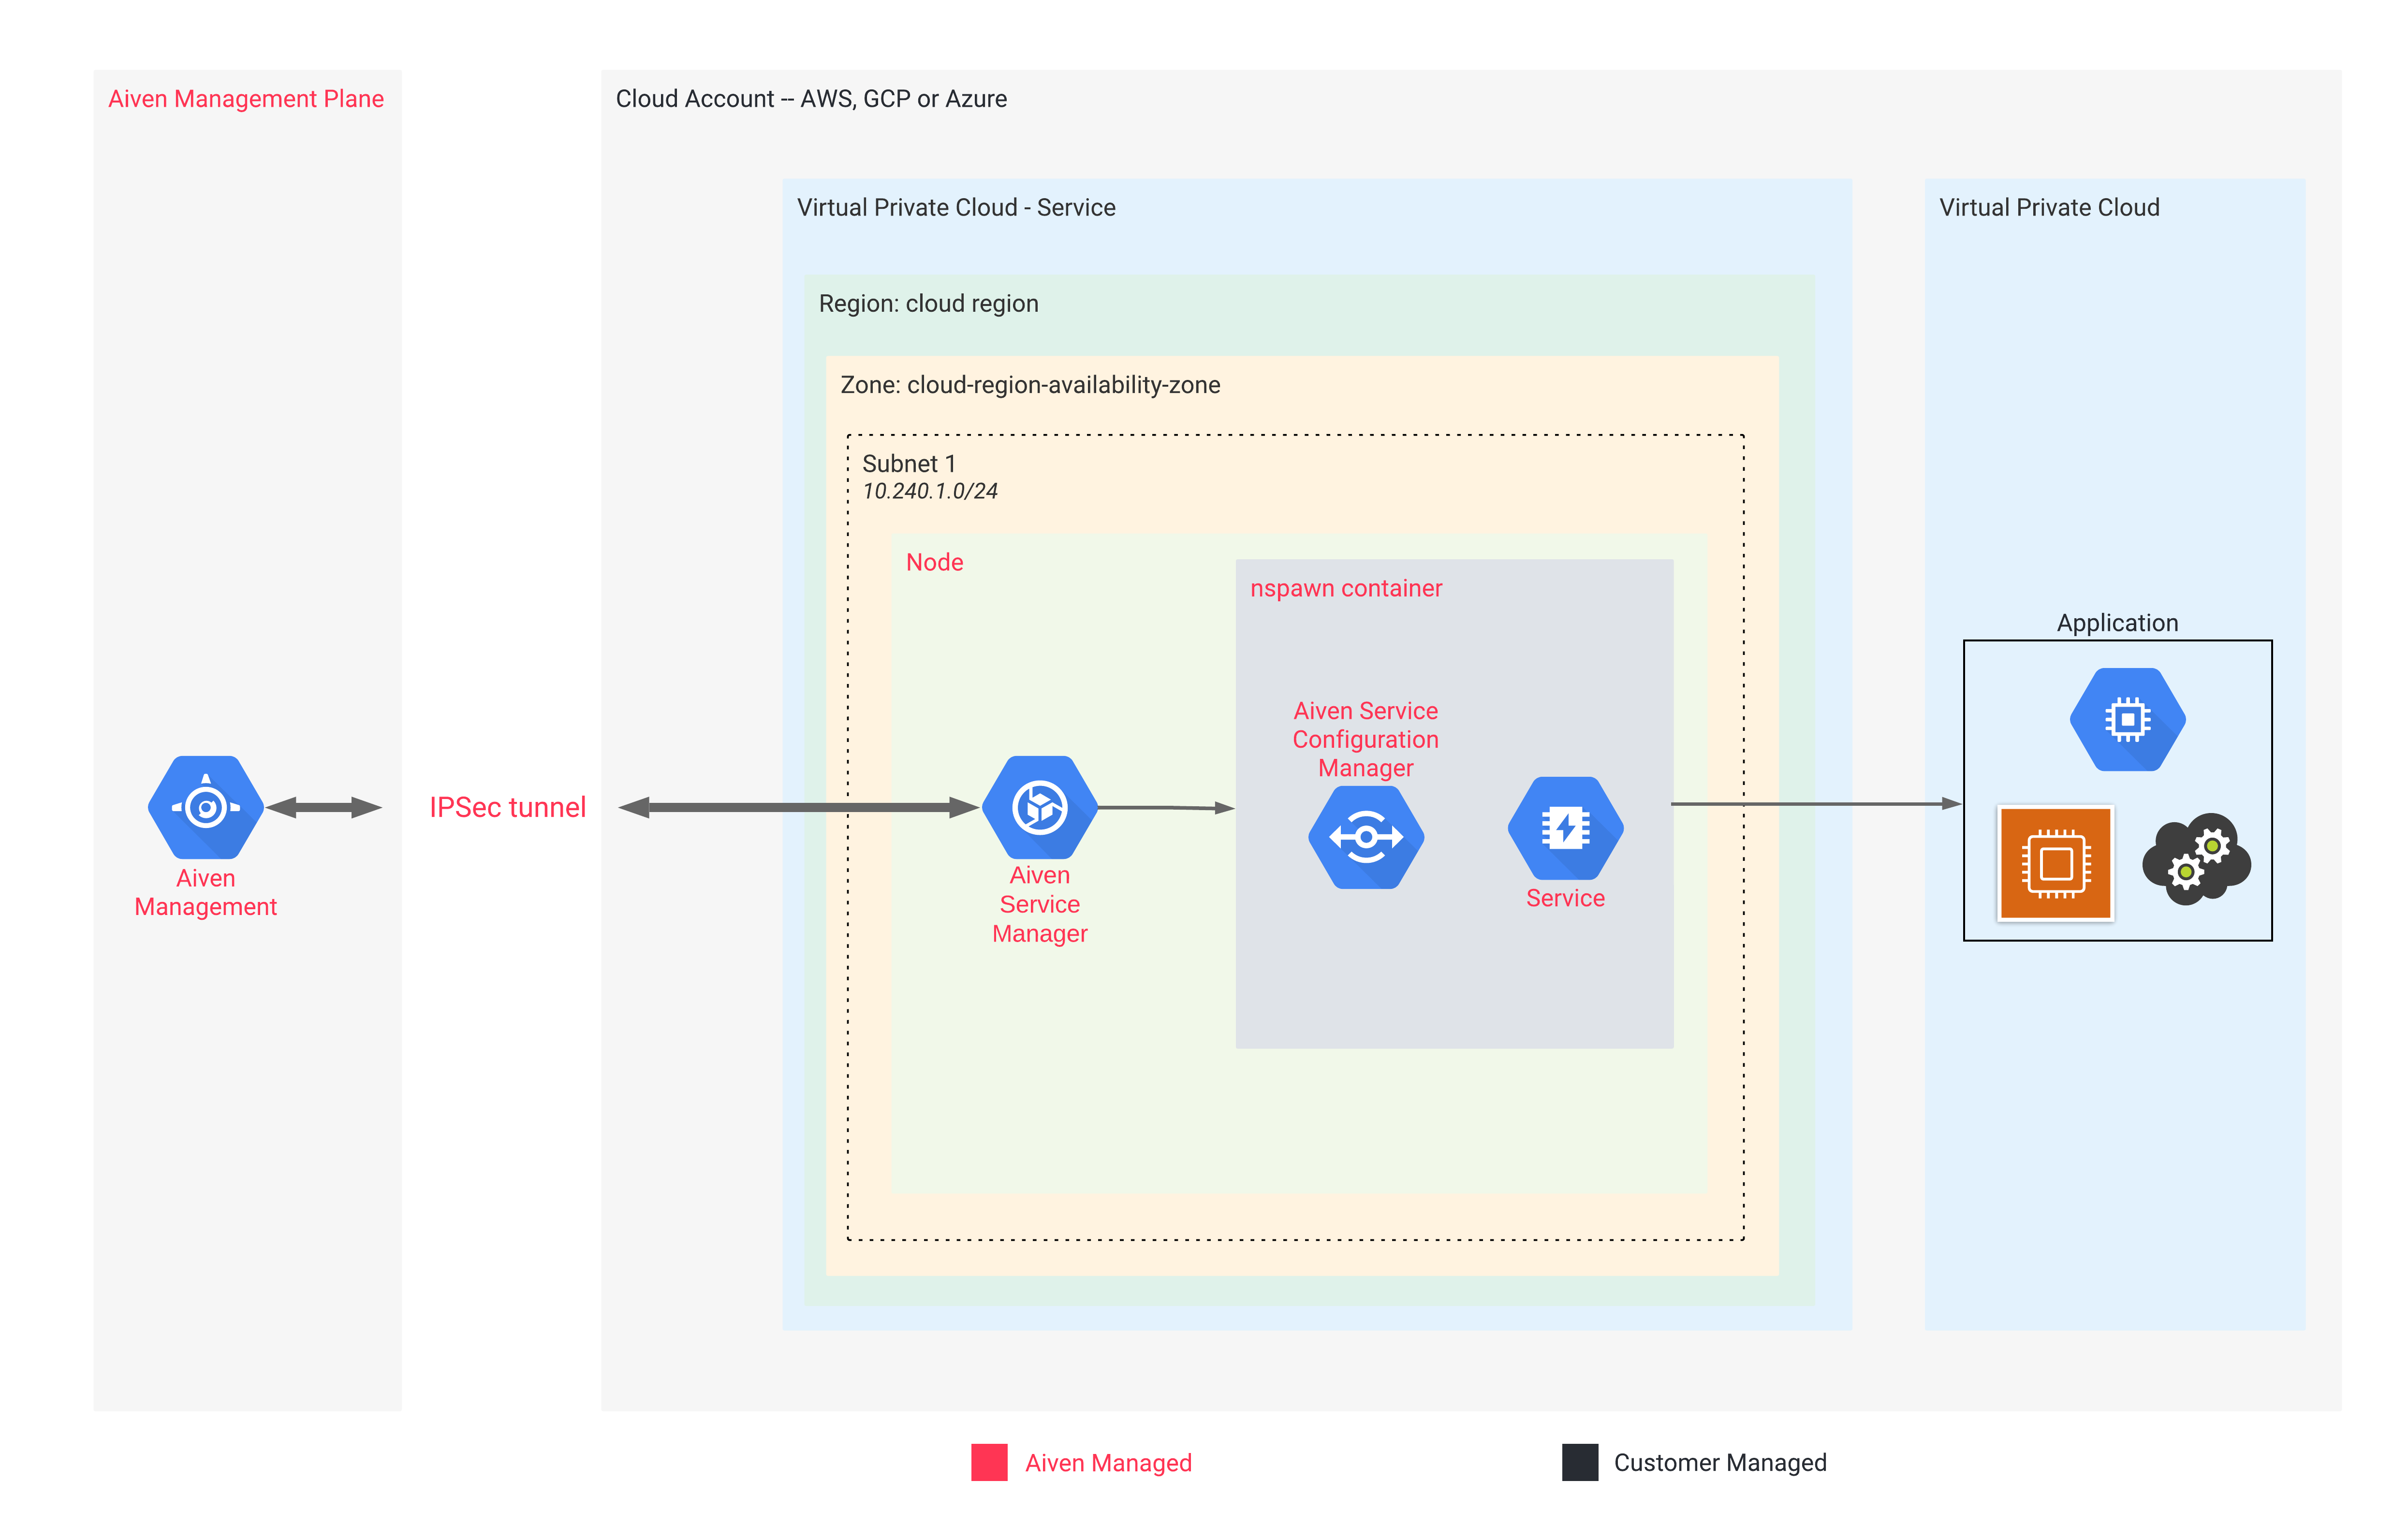Viewport: 2408px width, 1540px height.
Task: Click the red Aiven Managed legend swatch
Action: point(988,1462)
